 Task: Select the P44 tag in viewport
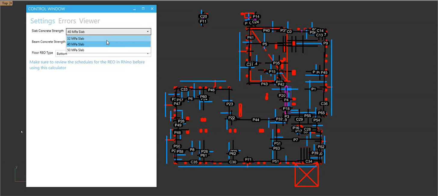coord(256,120)
